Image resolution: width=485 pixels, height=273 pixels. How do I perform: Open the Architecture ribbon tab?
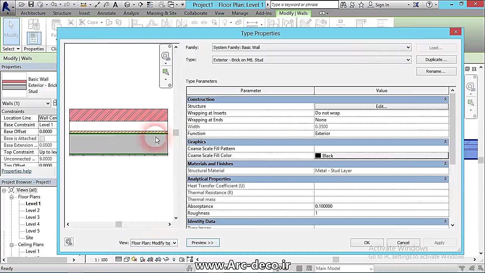(33, 13)
